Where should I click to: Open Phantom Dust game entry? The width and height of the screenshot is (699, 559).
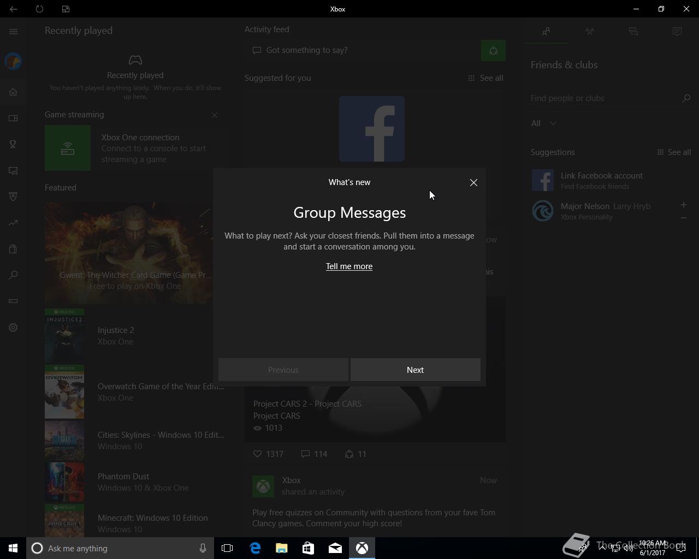click(135, 482)
